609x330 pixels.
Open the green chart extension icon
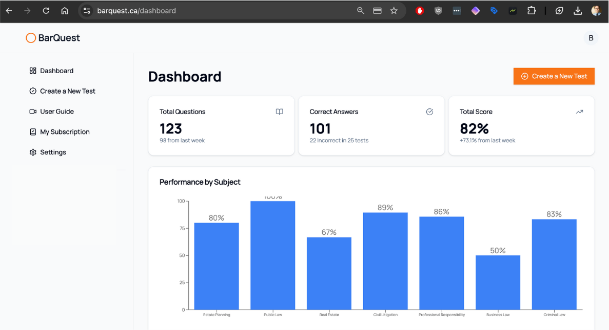pos(513,11)
